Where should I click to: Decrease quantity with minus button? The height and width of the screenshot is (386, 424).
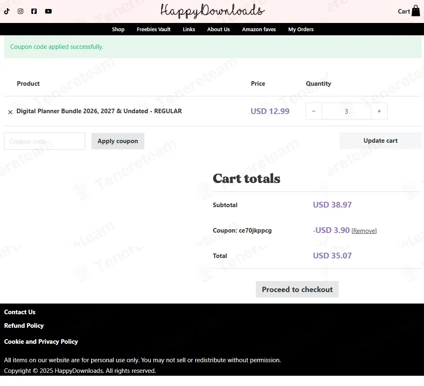[x=314, y=111]
